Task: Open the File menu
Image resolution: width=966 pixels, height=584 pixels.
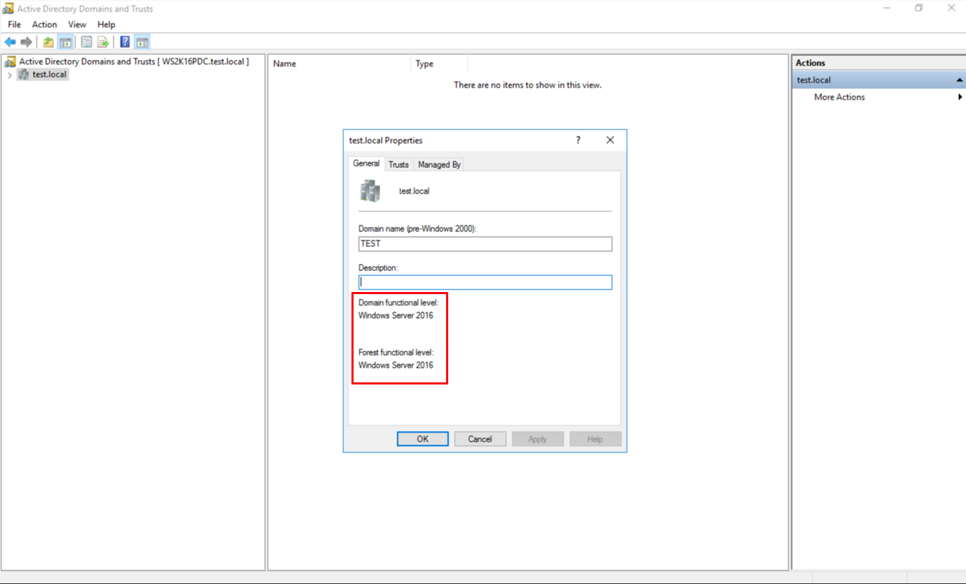Action: [x=15, y=24]
